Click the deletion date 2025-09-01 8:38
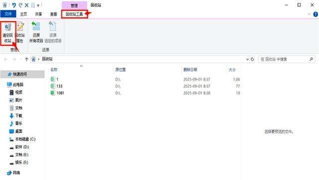Screen dimensions: 319x180 pos(197,93)
